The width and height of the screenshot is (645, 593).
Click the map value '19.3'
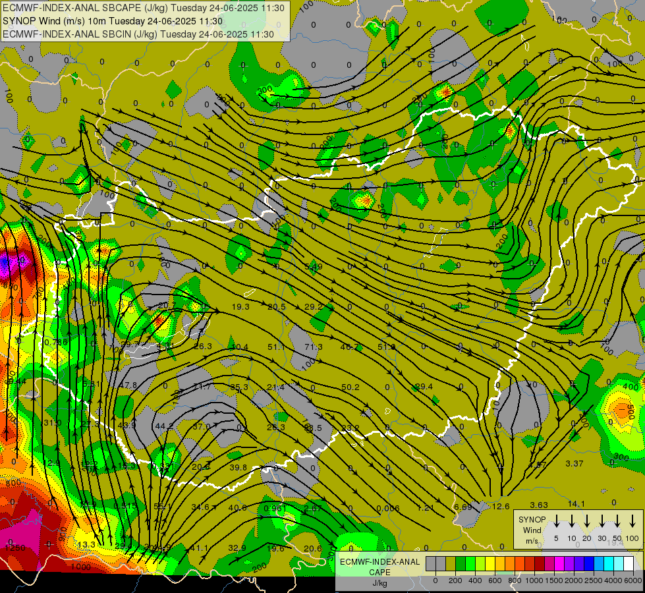[x=240, y=306]
